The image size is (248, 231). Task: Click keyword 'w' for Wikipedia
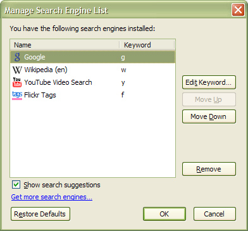[x=123, y=70]
